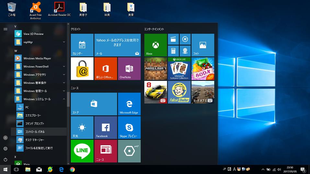This screenshot has height=174, width=310.
Task: Launch Chrome from the taskbar
Action: [72, 169]
